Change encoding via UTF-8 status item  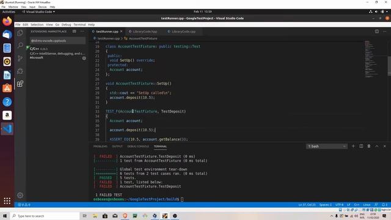340,205
